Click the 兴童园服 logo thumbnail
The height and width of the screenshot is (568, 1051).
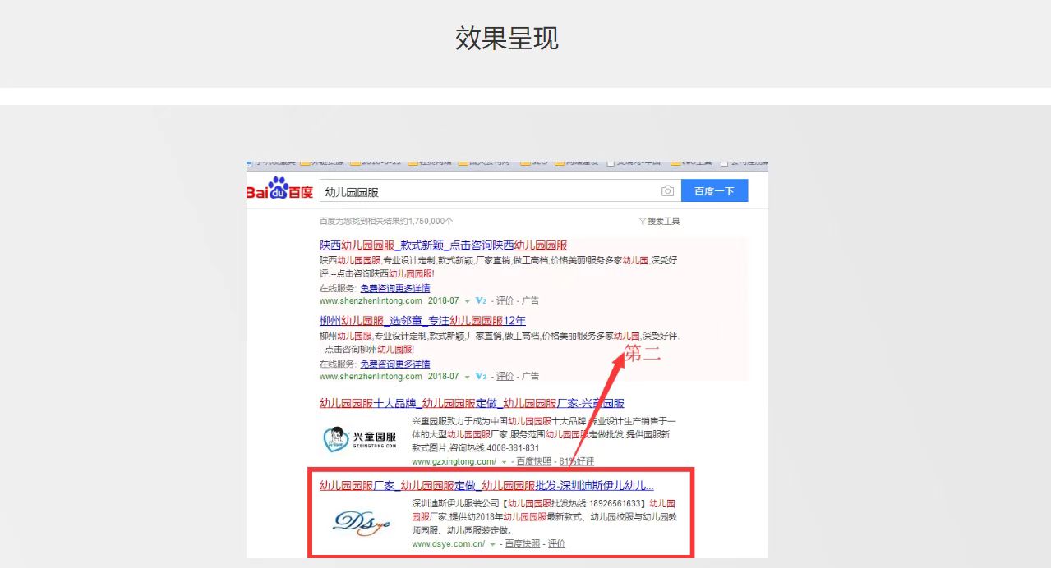pos(360,438)
